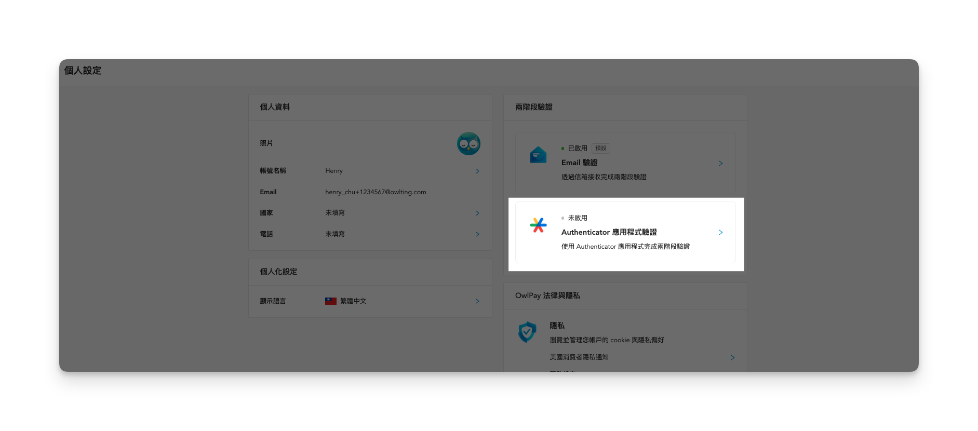Open the 國家 row chevron
978x431 pixels.
click(477, 213)
